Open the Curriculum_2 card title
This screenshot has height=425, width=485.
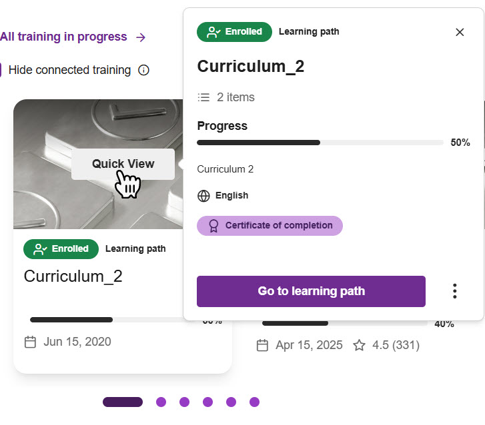[x=73, y=276]
